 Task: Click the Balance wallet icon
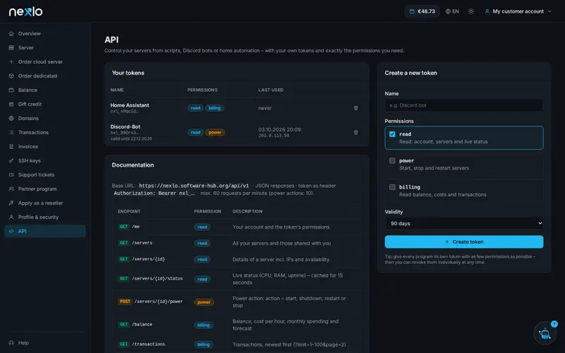(11, 90)
